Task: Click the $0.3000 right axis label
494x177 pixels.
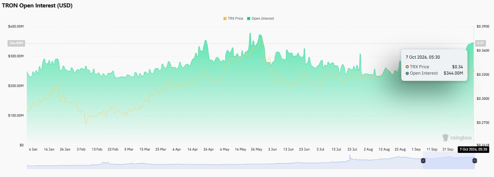Action: (482, 99)
